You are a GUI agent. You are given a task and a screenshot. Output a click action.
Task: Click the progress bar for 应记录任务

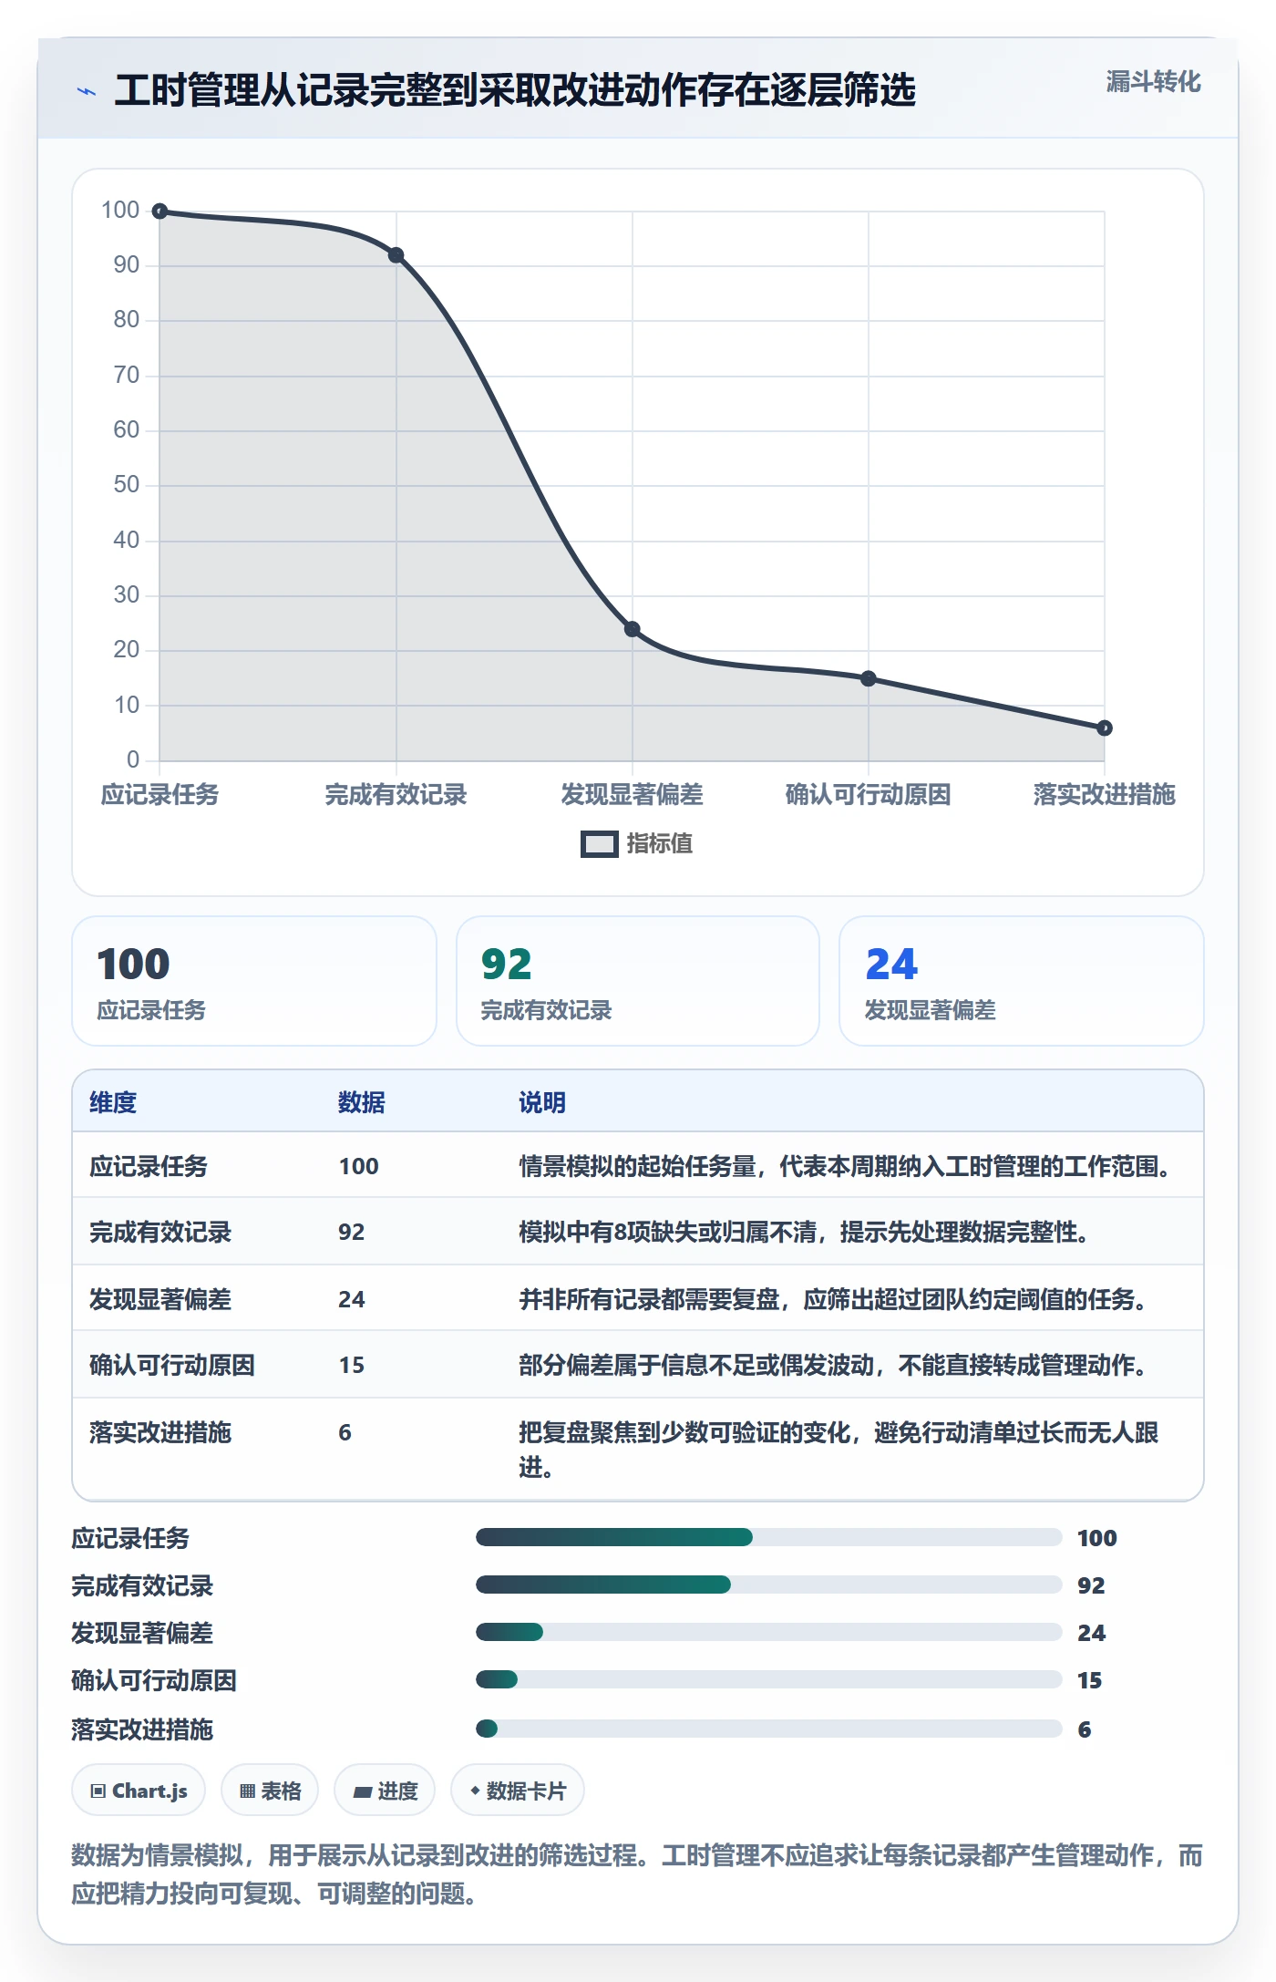click(769, 1537)
